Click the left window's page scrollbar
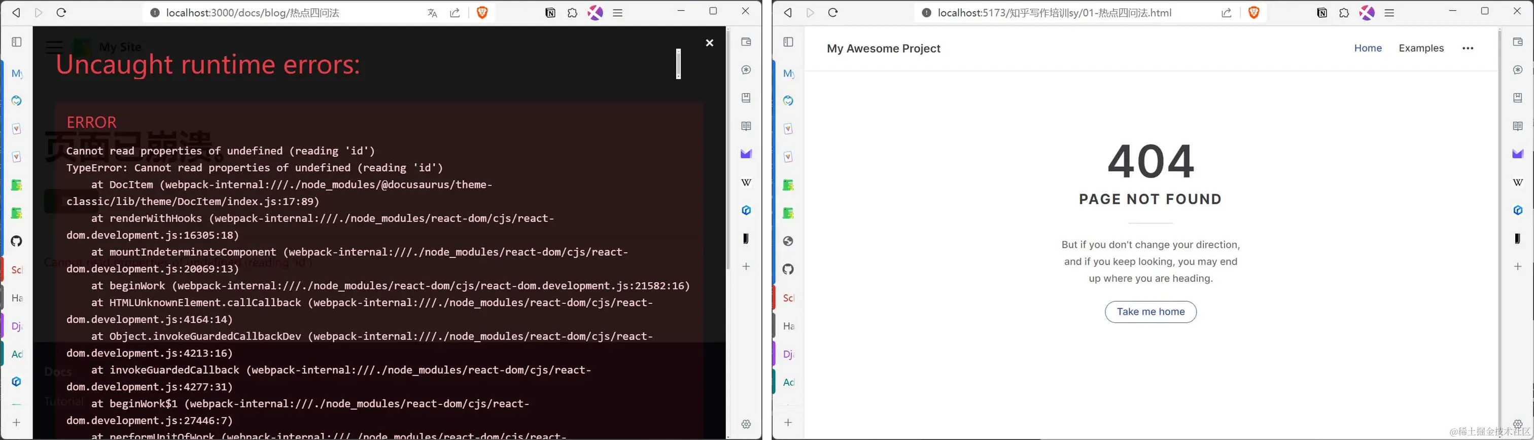The width and height of the screenshot is (1534, 440). point(728,149)
